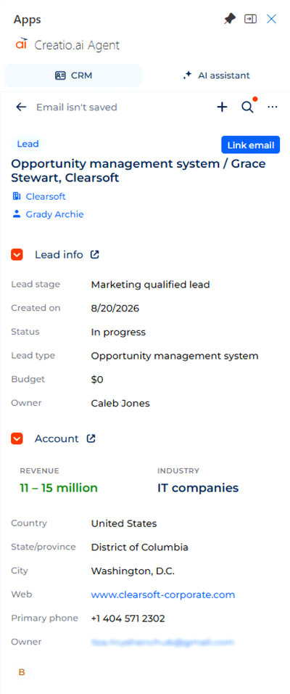Image resolution: width=290 pixels, height=694 pixels.
Task: Open the Grady Archie contact link
Action: tap(54, 215)
